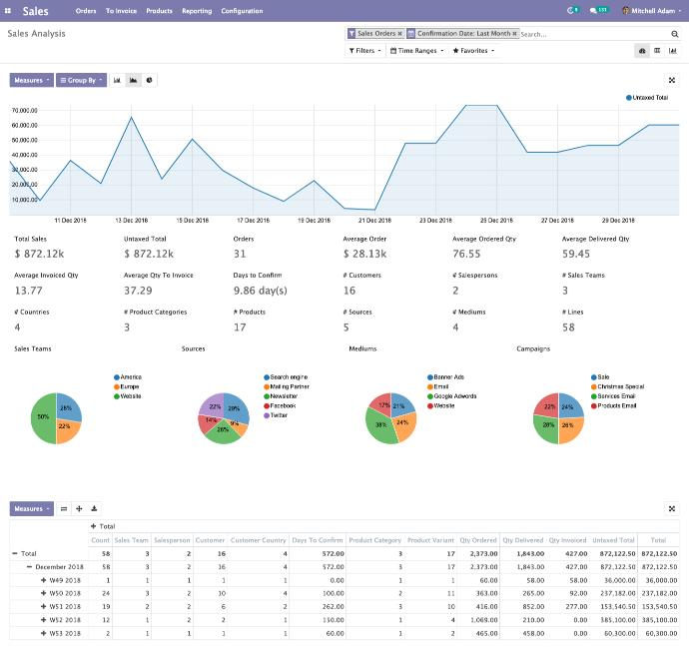Click the search magnifier icon

[676, 33]
